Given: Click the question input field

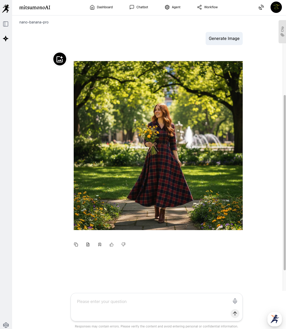Looking at the screenshot, I should click(x=152, y=302).
